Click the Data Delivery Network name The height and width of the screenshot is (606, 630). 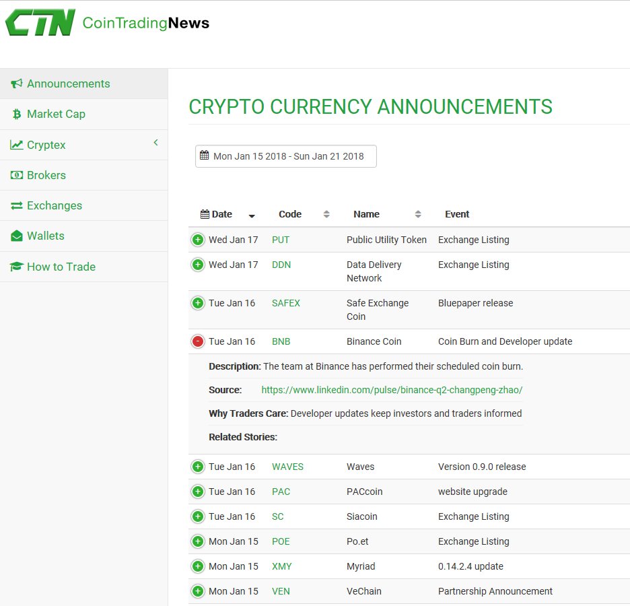[x=374, y=271]
